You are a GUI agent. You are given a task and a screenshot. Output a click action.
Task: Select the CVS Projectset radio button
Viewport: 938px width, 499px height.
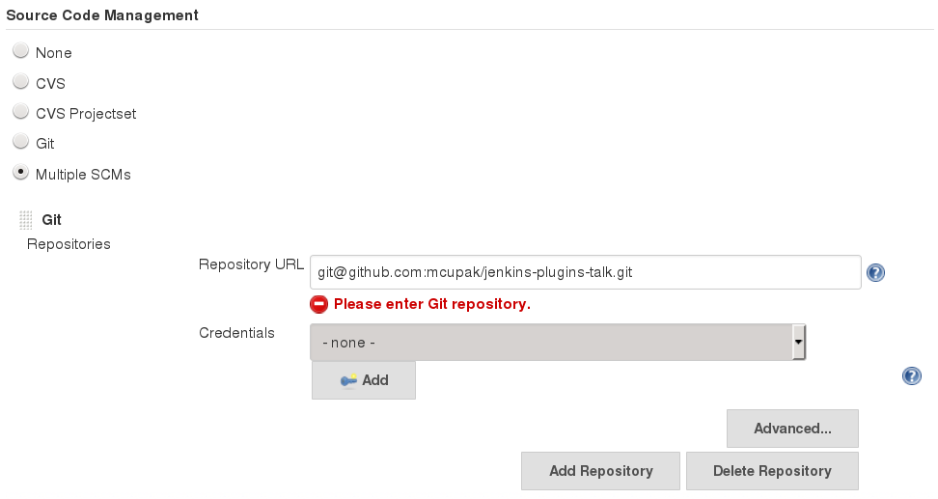[20, 112]
